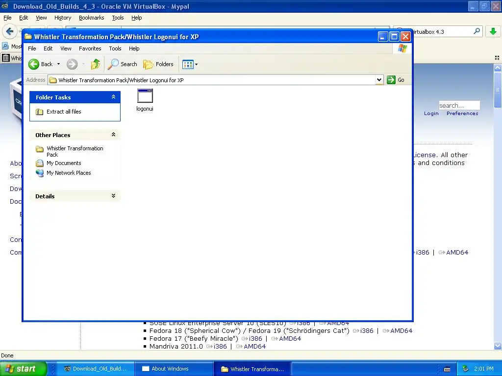Collapse the Folder Tasks panel
The image size is (502, 376).
[x=113, y=97]
